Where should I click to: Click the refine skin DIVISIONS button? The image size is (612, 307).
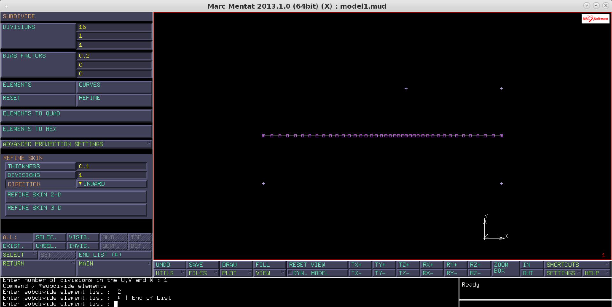[40, 175]
